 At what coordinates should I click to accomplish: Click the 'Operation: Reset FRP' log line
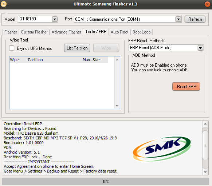[23, 124]
